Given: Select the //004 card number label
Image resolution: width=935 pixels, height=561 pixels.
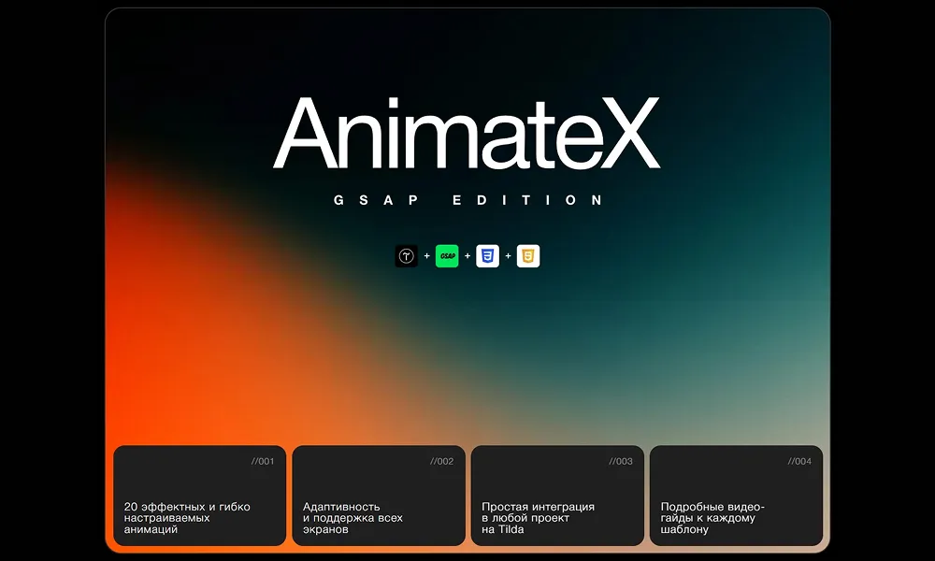Looking at the screenshot, I should click(x=799, y=461).
